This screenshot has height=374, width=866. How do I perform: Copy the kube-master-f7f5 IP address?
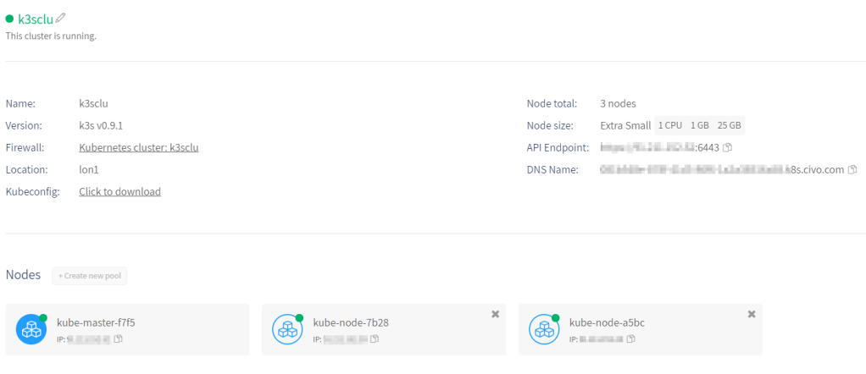click(119, 339)
